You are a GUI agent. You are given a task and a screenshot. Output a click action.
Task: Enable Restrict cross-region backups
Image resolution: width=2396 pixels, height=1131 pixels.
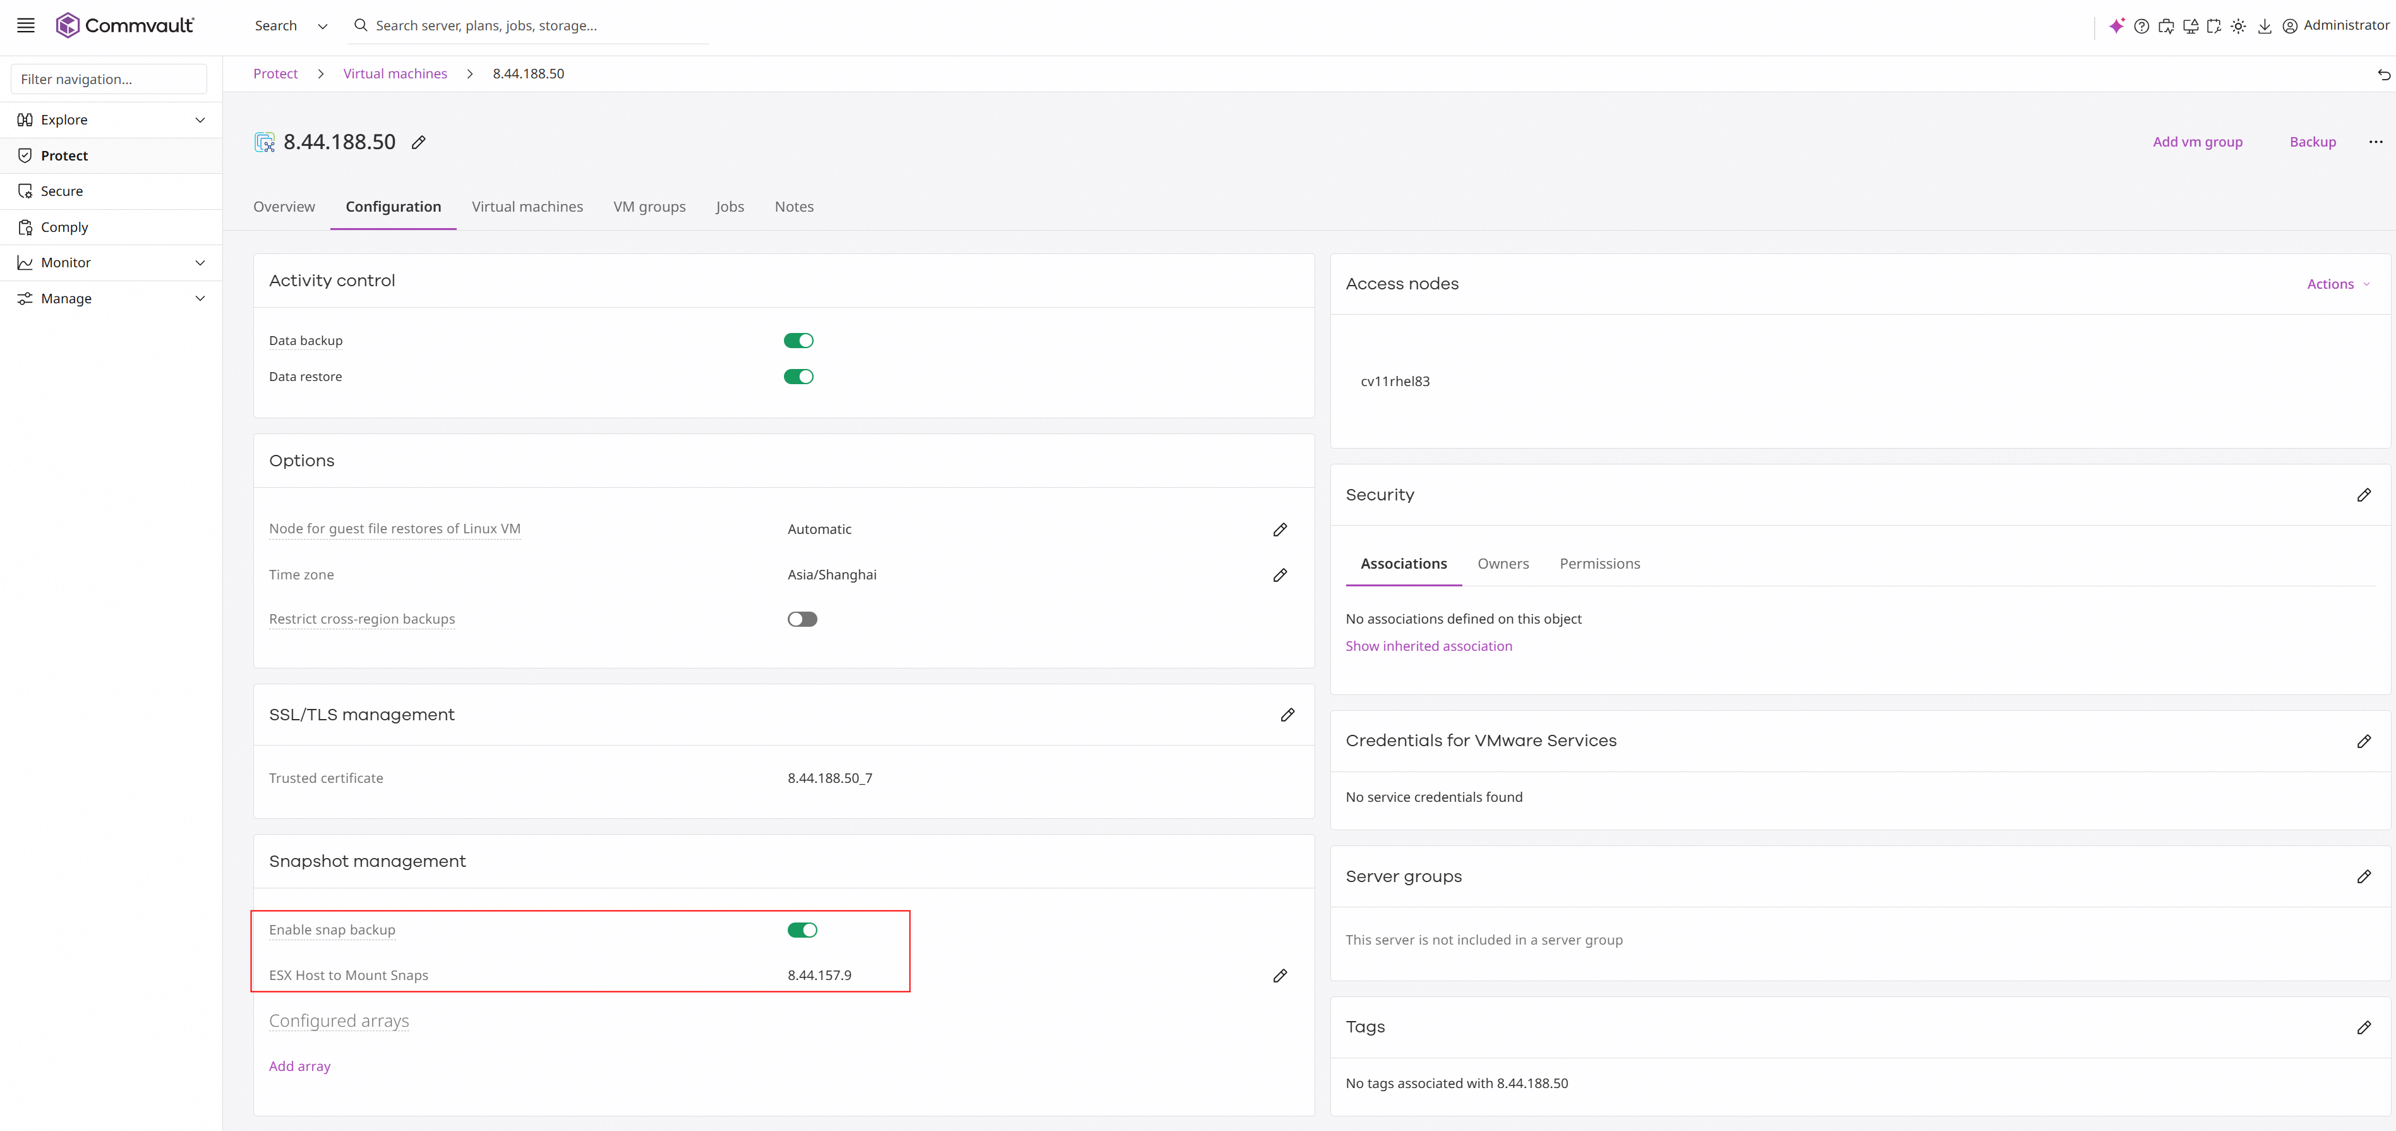tap(802, 619)
